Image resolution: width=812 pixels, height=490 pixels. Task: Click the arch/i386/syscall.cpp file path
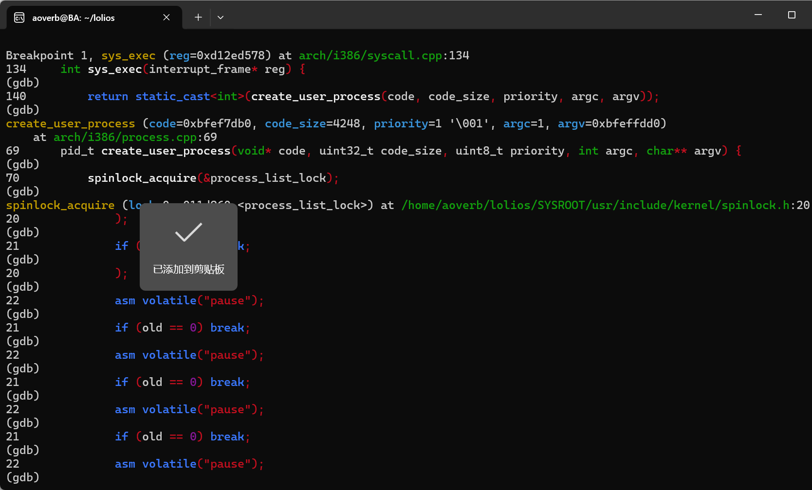(370, 55)
